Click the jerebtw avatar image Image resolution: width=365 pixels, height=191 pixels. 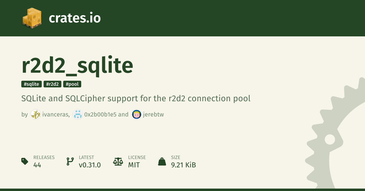[x=137, y=115]
